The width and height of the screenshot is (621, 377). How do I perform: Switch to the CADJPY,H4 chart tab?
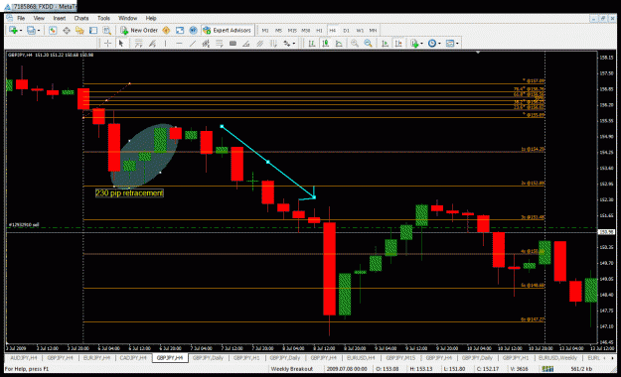tap(133, 358)
